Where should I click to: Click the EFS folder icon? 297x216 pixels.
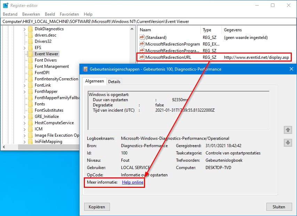pos(30,48)
